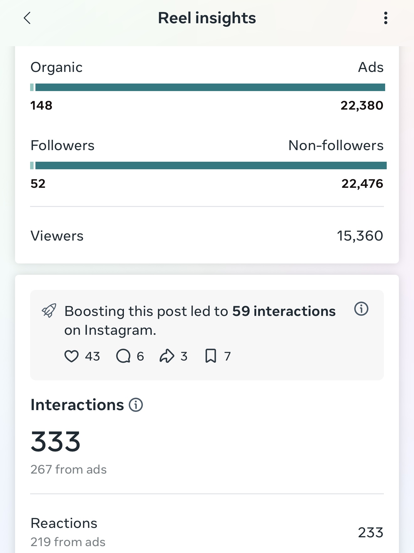Tap the Followers versus Non-followers bar
The width and height of the screenshot is (414, 553).
pos(208,165)
